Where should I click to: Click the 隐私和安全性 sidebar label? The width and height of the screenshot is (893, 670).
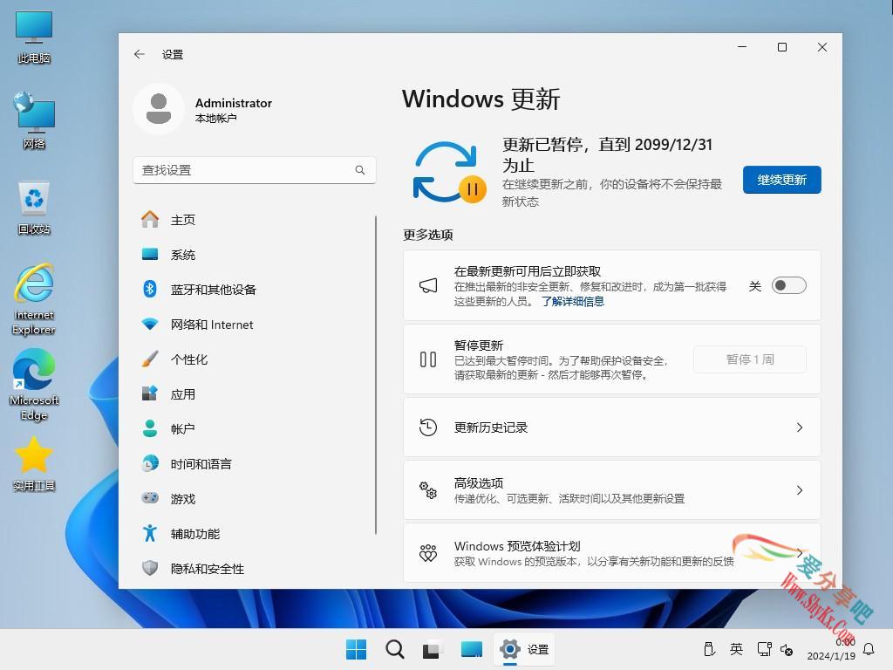pos(208,569)
